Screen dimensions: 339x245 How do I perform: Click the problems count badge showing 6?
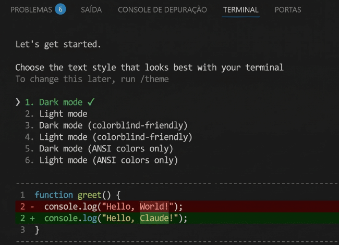click(x=60, y=9)
